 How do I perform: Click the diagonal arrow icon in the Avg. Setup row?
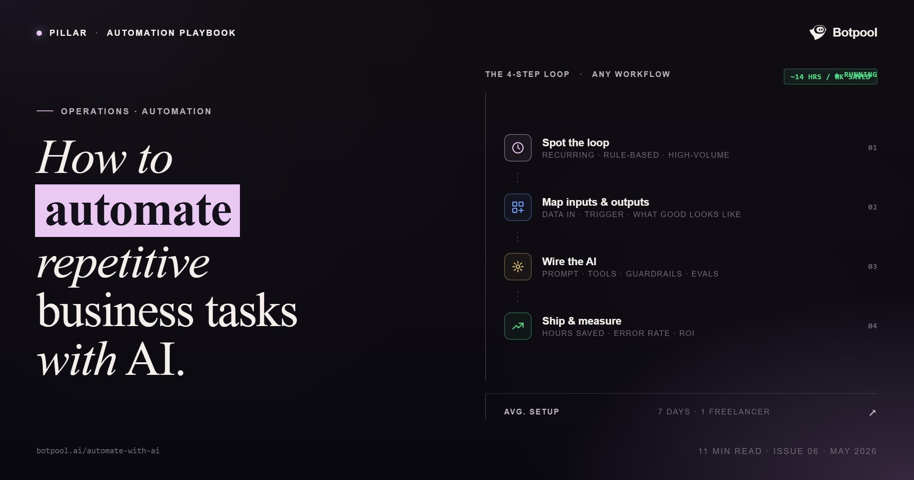(872, 413)
